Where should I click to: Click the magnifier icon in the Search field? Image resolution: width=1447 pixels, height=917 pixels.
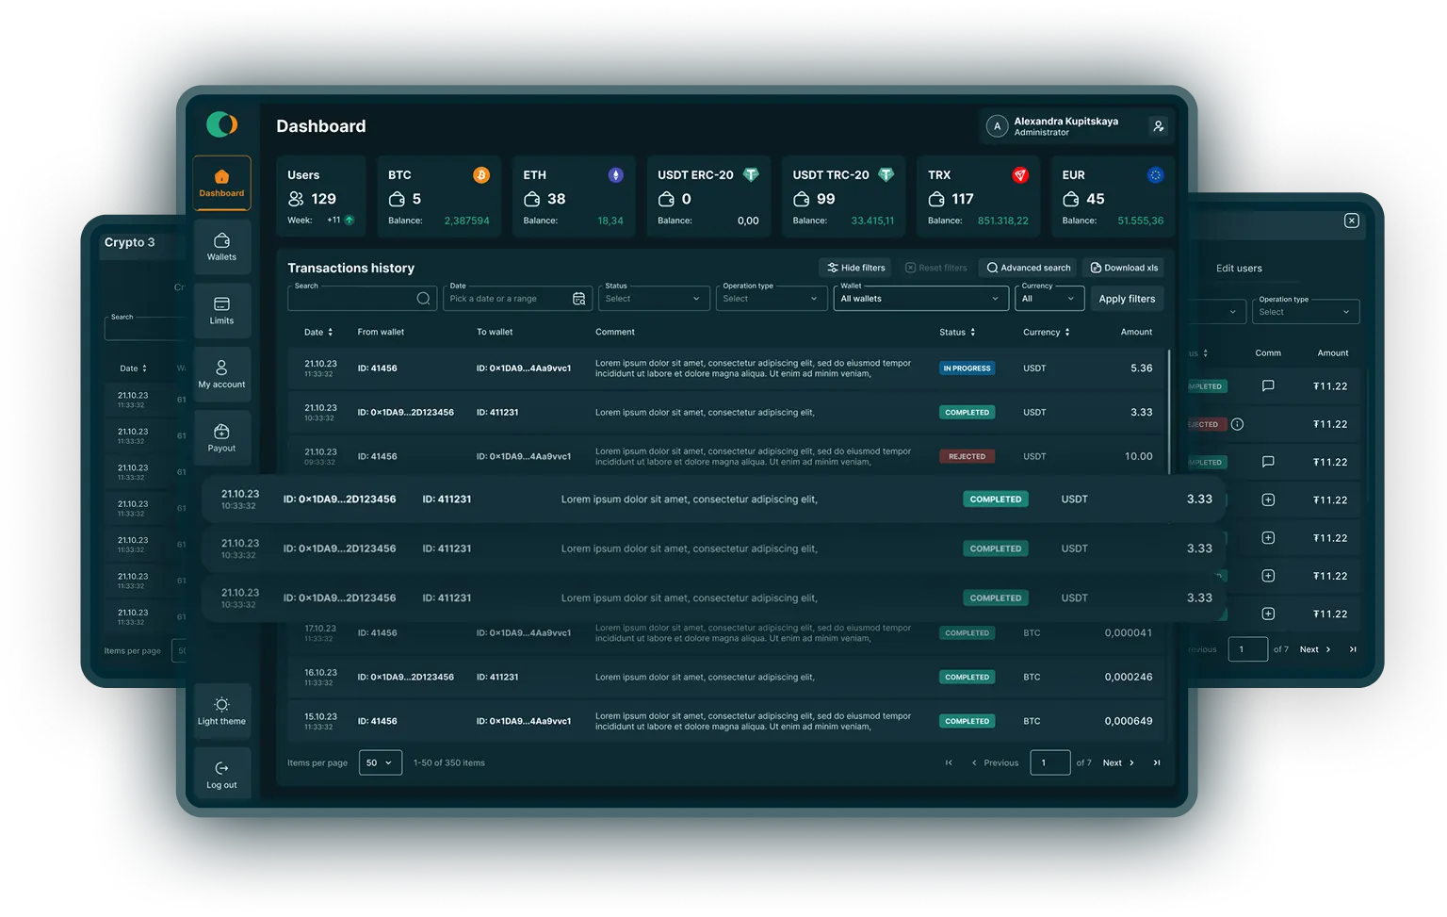tap(423, 299)
